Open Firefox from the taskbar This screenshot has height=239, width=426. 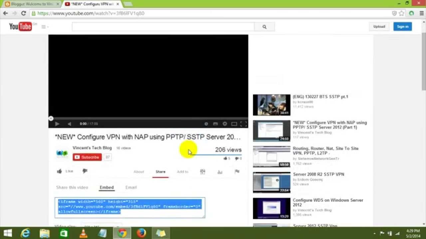coord(141,233)
